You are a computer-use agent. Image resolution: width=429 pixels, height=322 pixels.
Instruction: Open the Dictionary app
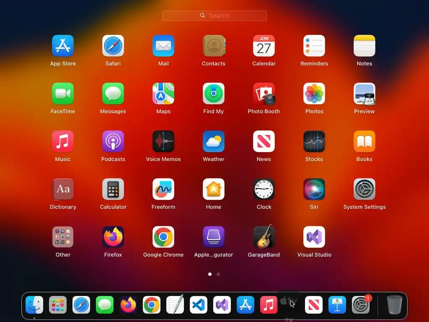(x=63, y=189)
